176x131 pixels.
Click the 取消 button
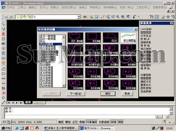point(127,94)
